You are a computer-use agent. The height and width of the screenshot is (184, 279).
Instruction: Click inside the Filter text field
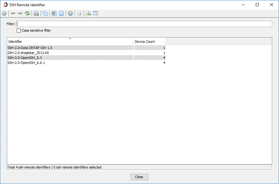pyautogui.click(x=144, y=24)
